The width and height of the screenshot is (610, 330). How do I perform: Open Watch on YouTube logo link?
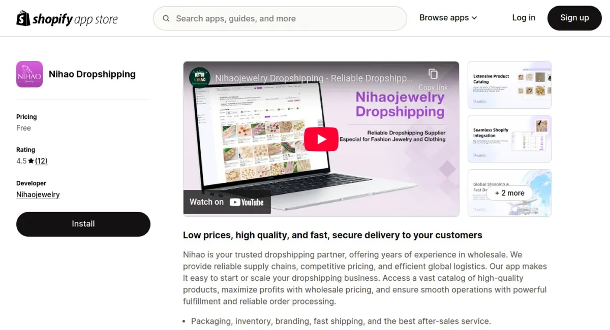click(x=227, y=202)
